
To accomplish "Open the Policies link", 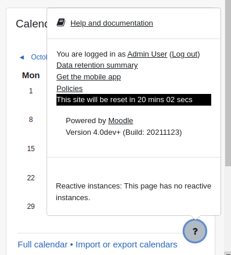I will (x=69, y=89).
